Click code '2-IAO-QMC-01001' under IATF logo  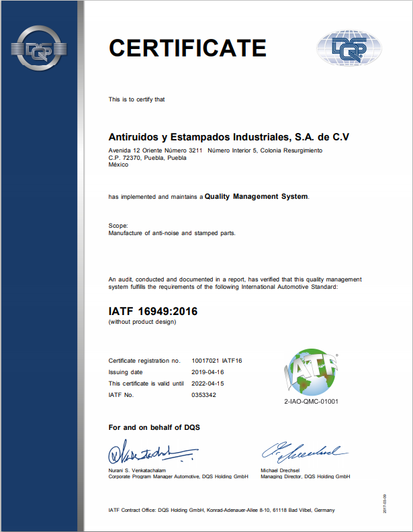click(312, 402)
